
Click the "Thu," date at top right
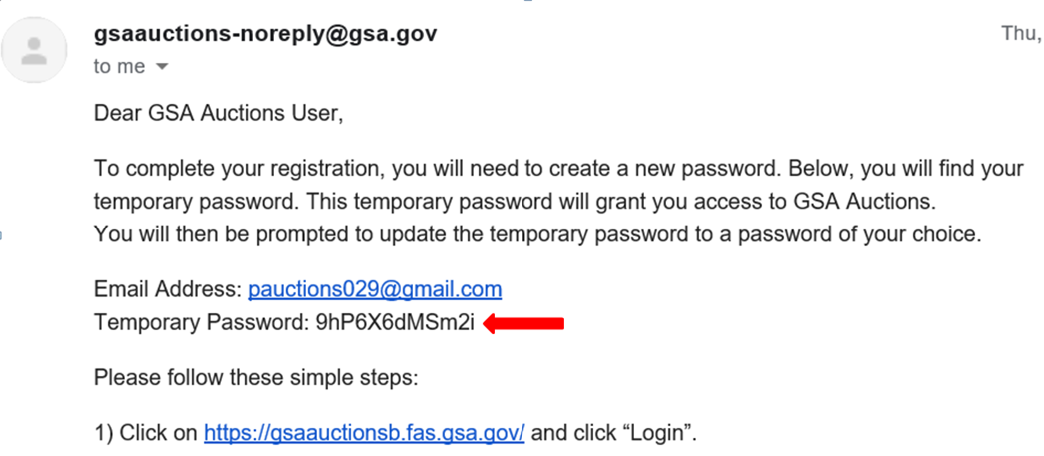tap(1022, 33)
